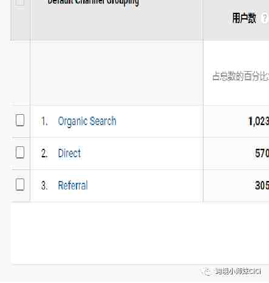This screenshot has height=283, width=269.
Task: Check the Organic Search row checkbox
Action: pyautogui.click(x=20, y=120)
